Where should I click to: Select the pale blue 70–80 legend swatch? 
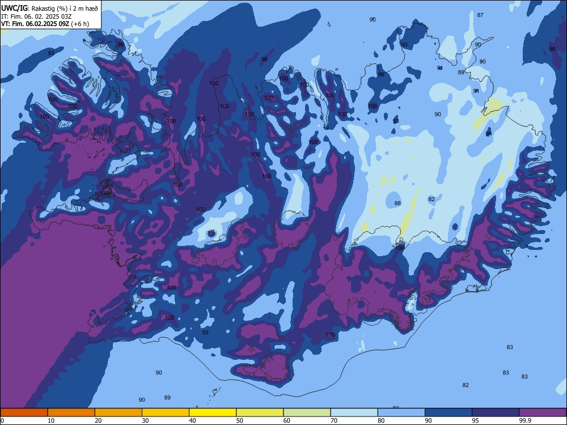[354, 413]
